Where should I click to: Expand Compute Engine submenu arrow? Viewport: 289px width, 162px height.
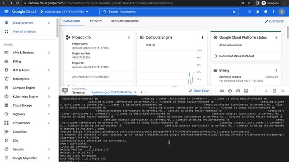49,88
